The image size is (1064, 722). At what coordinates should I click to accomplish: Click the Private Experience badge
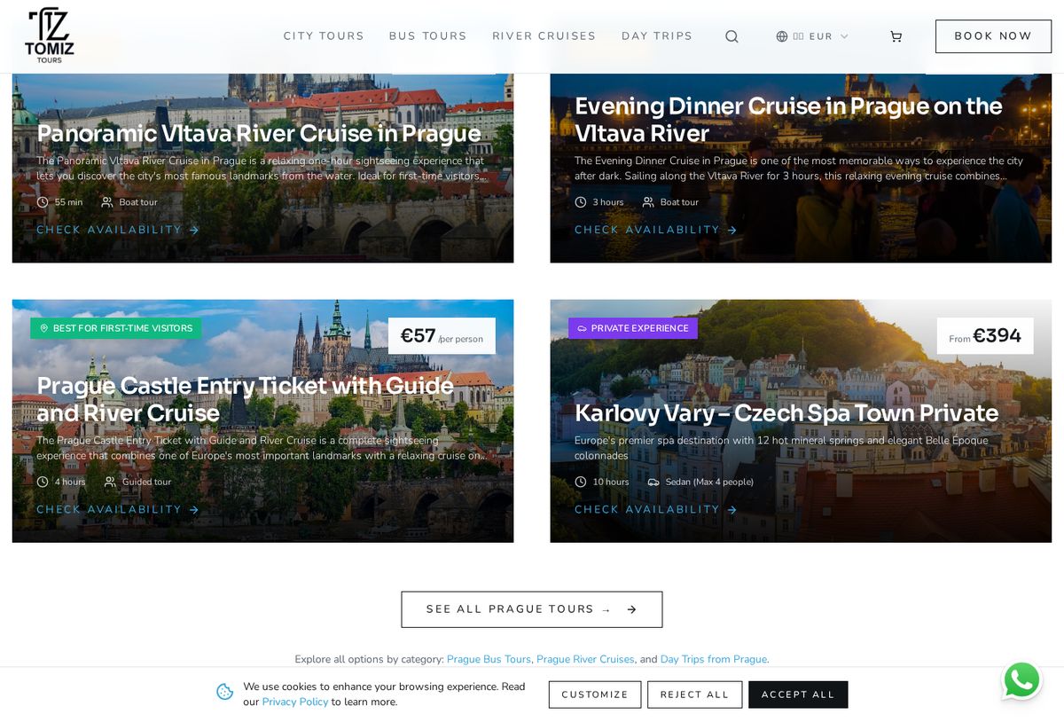pyautogui.click(x=633, y=328)
